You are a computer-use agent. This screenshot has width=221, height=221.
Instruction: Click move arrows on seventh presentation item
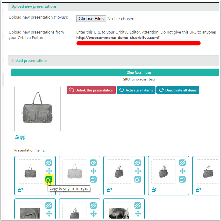tap(94, 214)
